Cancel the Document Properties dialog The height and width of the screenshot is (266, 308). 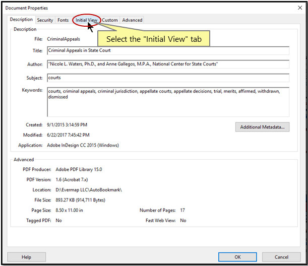pos(281,257)
